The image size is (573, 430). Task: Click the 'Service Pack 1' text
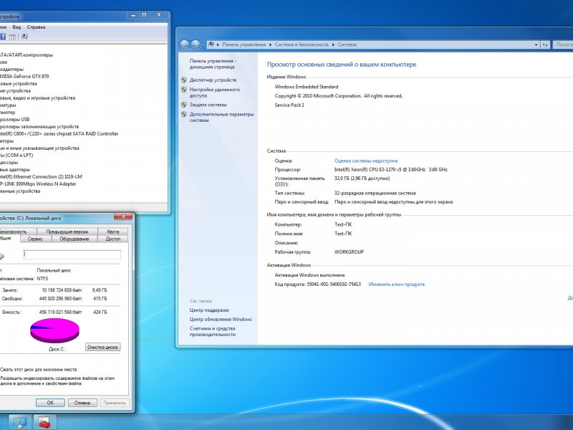pyautogui.click(x=289, y=105)
